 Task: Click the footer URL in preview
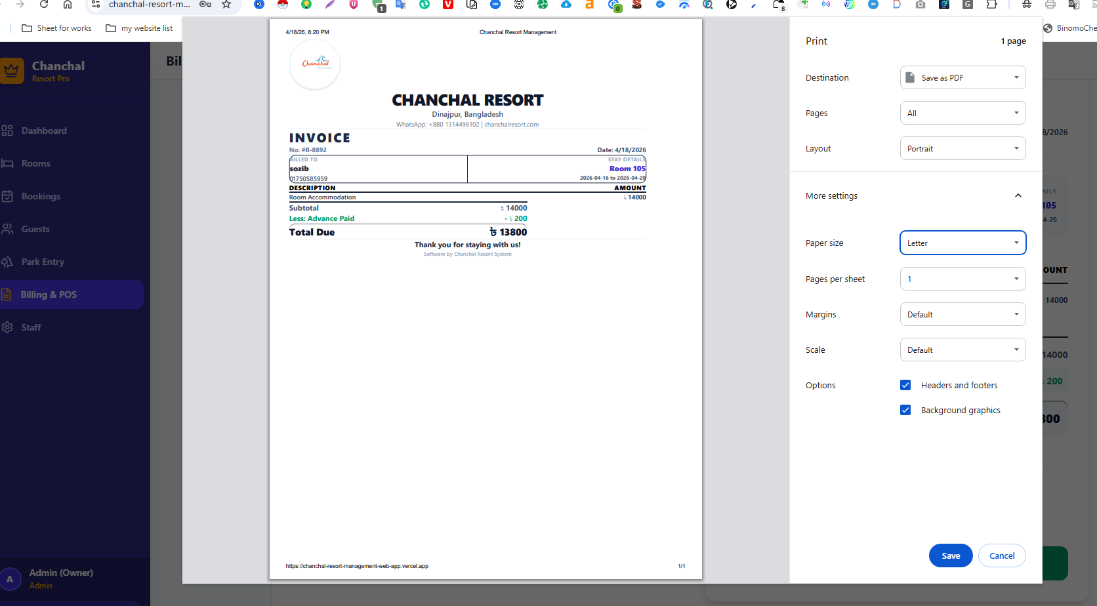click(357, 566)
